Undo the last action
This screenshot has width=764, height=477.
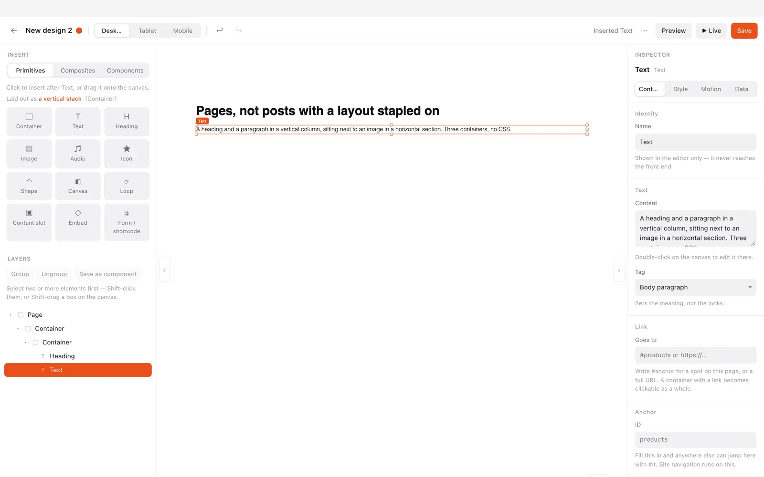(220, 31)
